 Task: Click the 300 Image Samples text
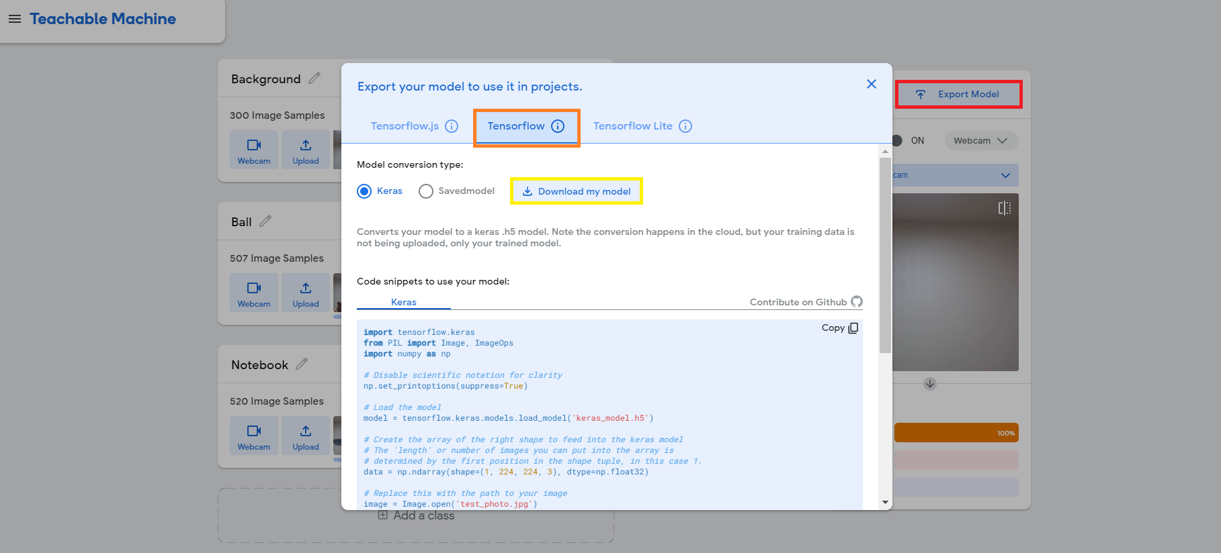(x=277, y=115)
